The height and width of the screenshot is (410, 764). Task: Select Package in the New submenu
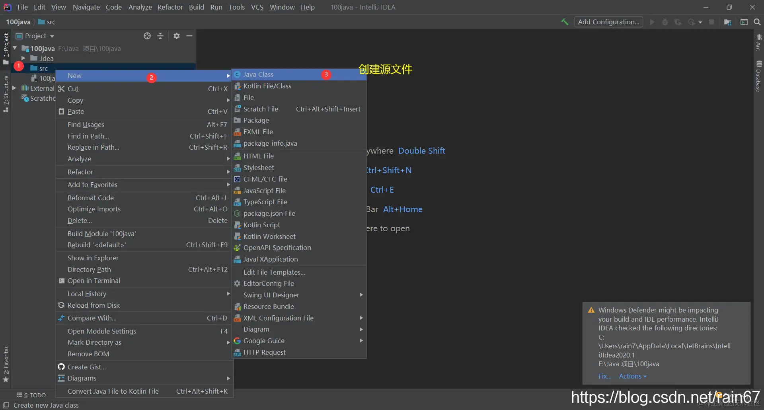[299, 120]
